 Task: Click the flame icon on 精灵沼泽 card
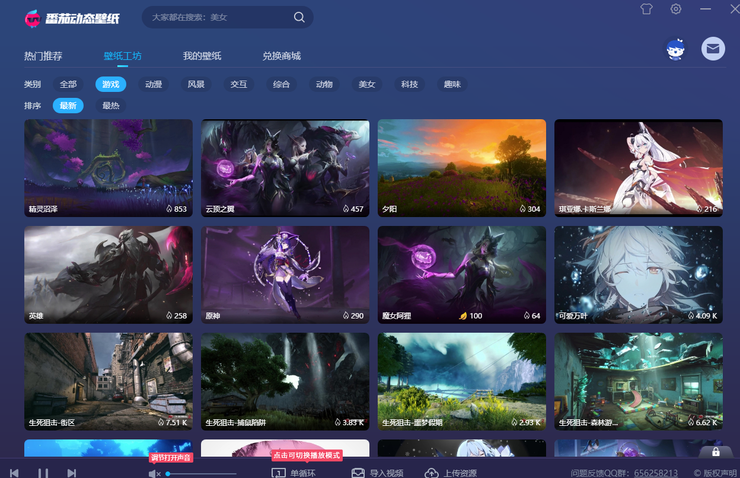tap(169, 209)
